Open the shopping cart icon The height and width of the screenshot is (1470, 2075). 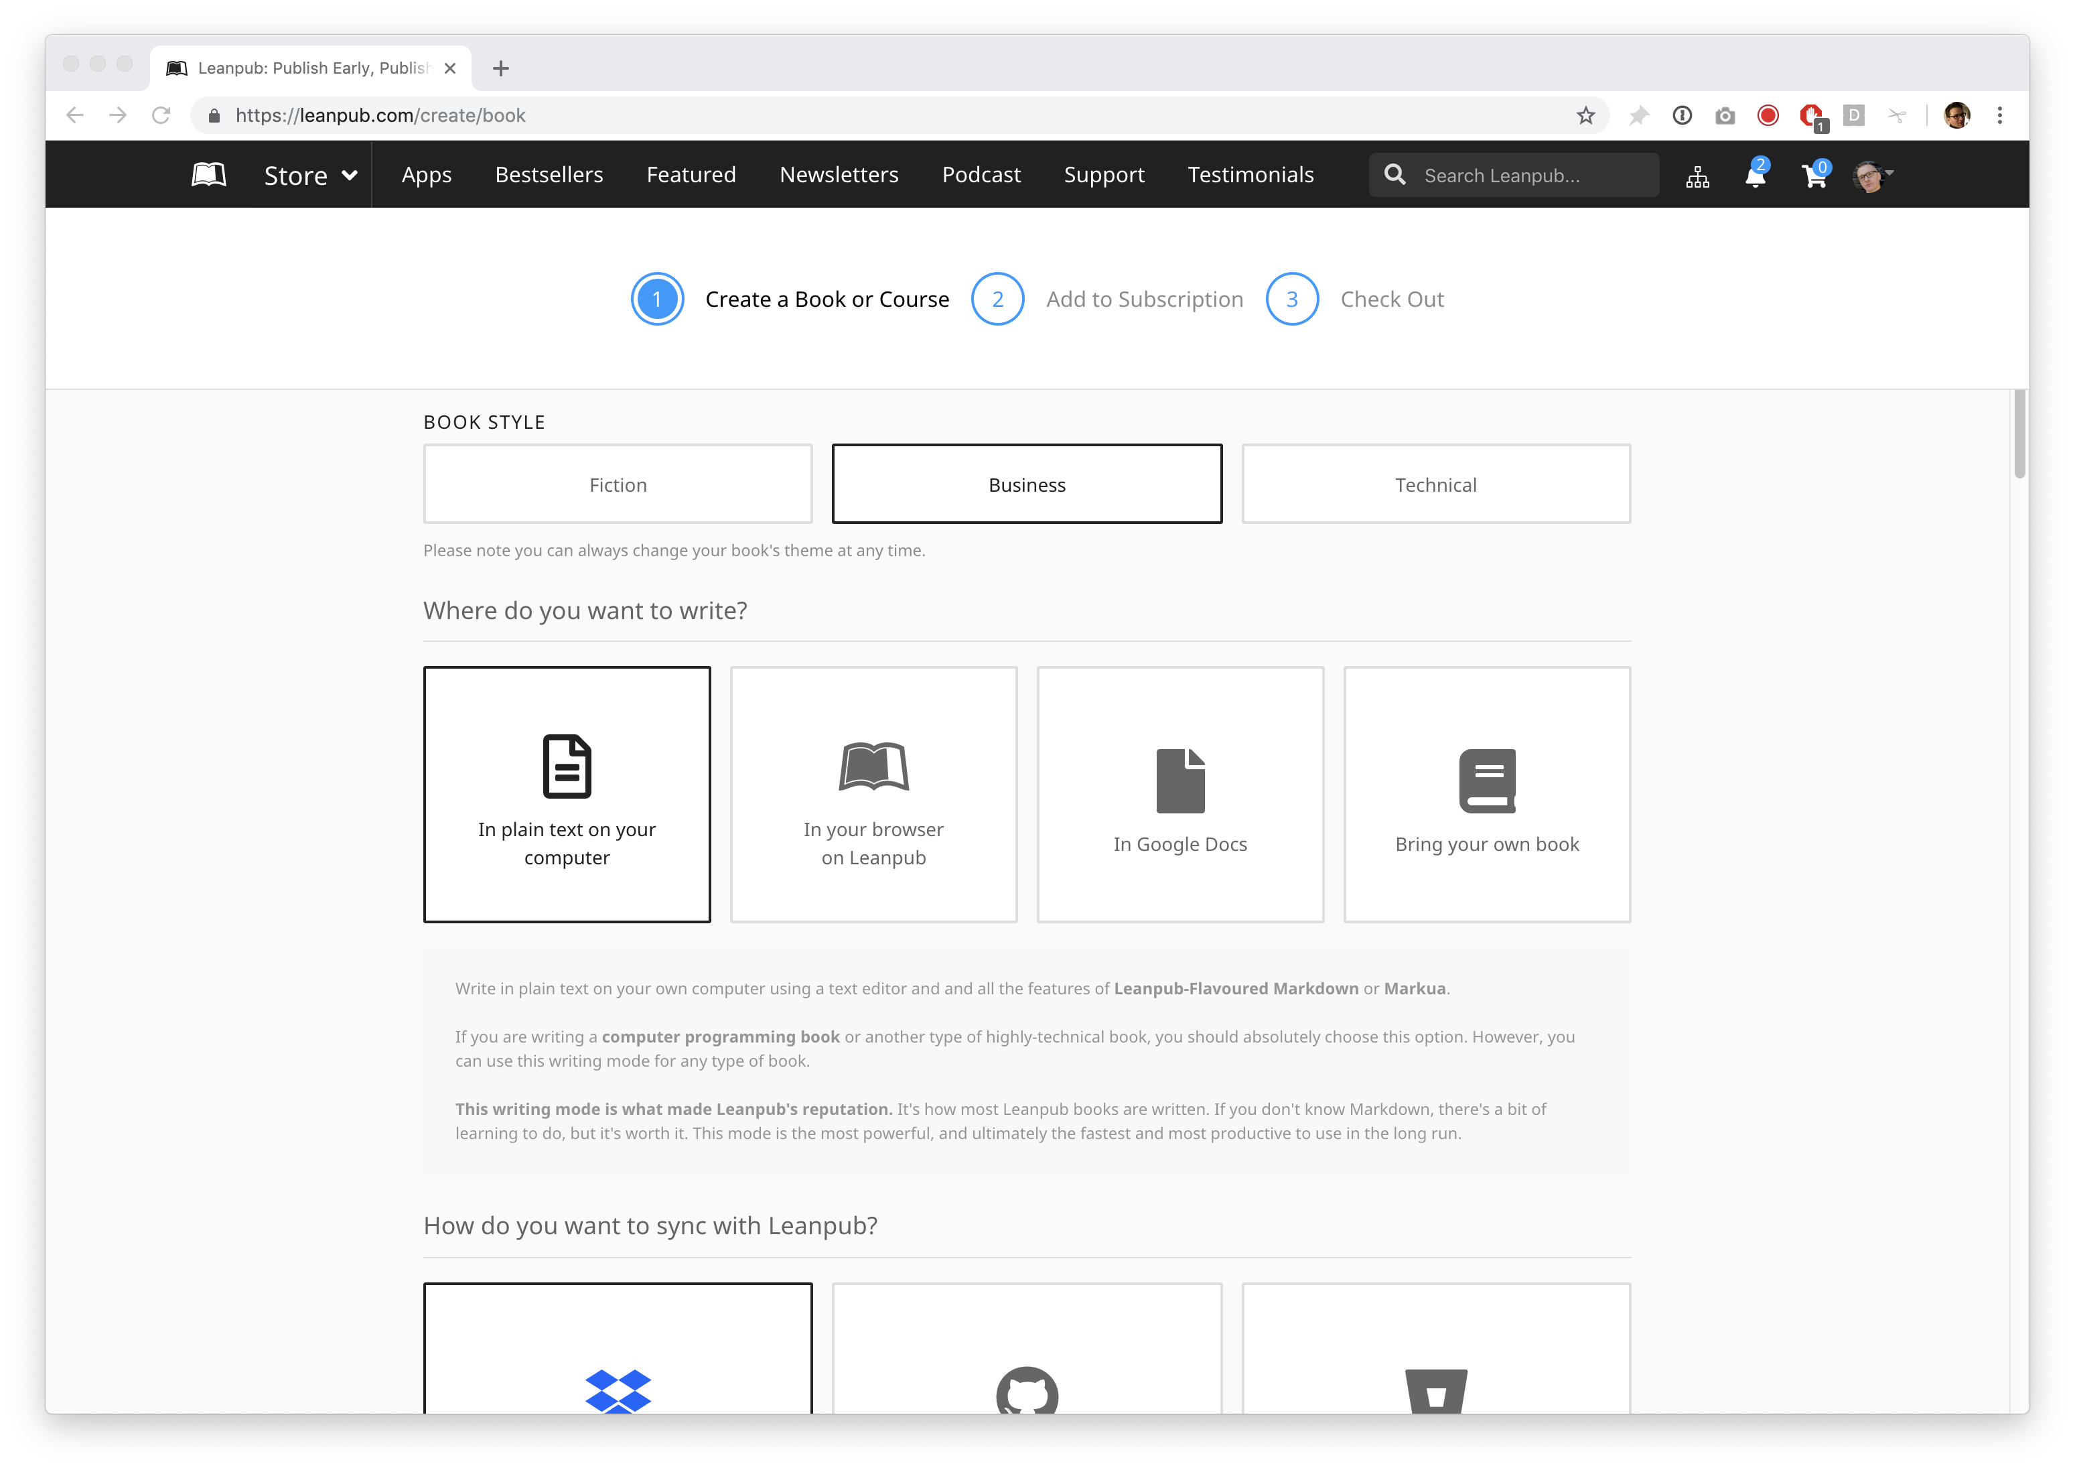[1814, 175]
